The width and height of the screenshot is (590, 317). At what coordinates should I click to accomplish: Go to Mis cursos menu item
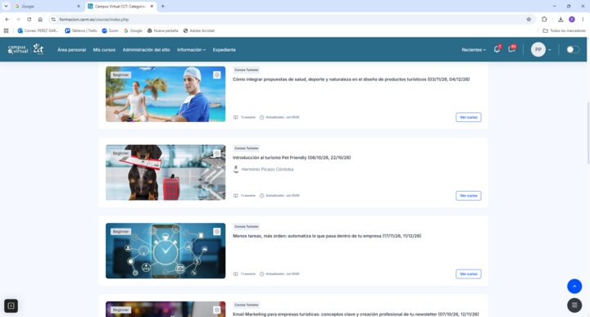[104, 50]
